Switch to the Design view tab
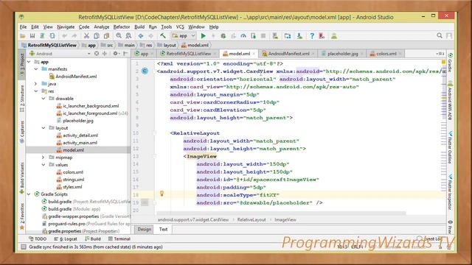This screenshot has height=265, width=472. coord(145,229)
